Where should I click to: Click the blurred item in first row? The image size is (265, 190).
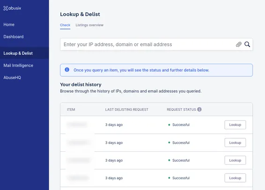[x=77, y=125]
